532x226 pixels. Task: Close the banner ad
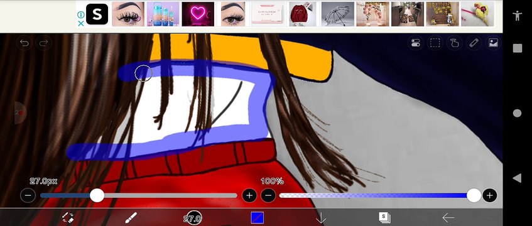pos(81,23)
